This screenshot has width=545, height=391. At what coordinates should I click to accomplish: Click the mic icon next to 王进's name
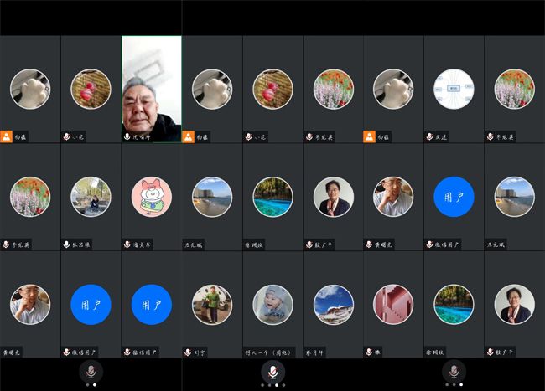[x=429, y=136]
